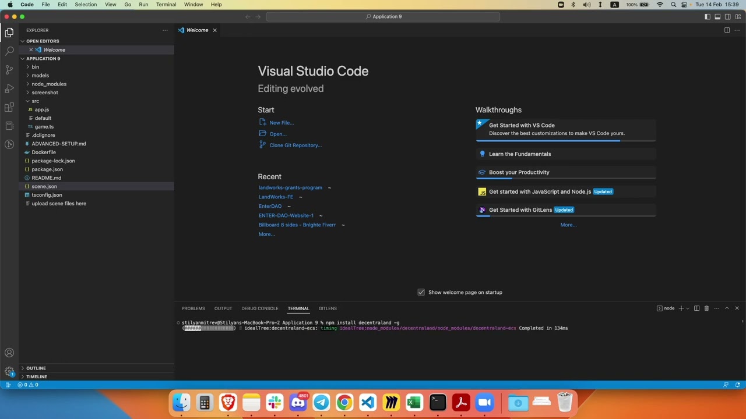
Task: Open Explorer views and more actions ellipsis
Action: (x=165, y=30)
